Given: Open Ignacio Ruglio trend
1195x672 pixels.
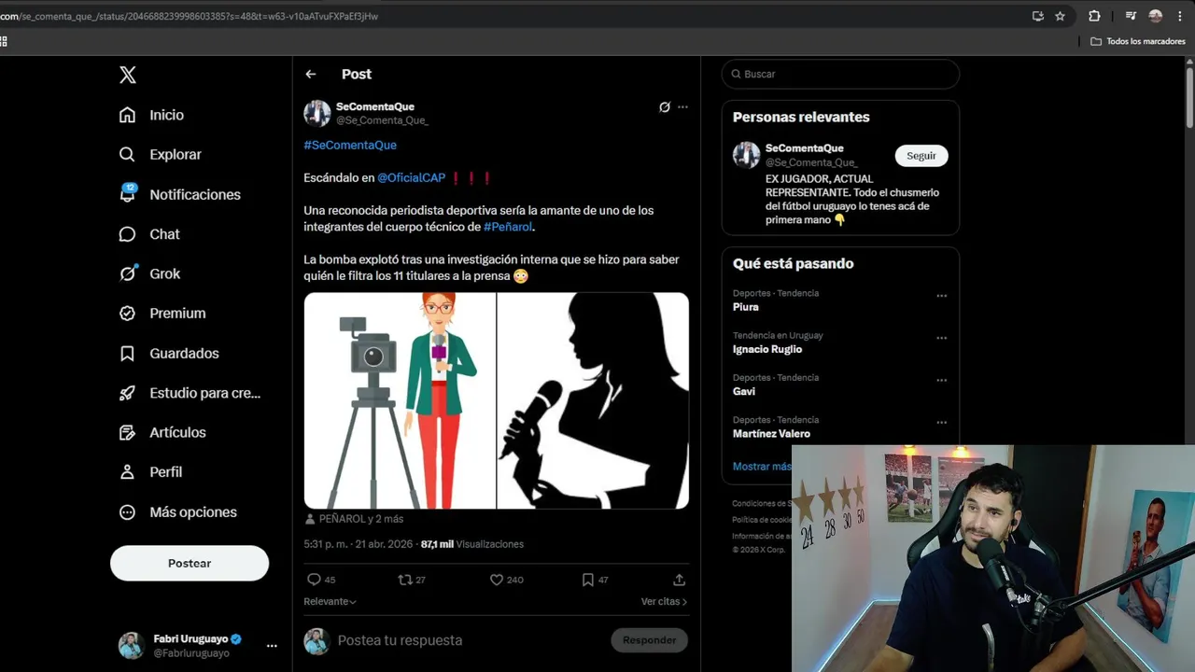Looking at the screenshot, I should (767, 349).
